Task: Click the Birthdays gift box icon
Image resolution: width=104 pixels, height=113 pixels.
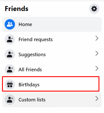Action: [10, 85]
